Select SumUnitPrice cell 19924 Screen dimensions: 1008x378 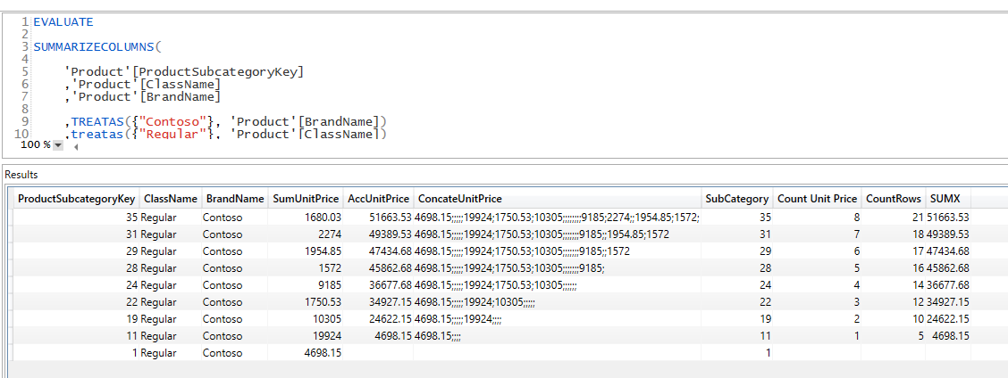(306, 335)
